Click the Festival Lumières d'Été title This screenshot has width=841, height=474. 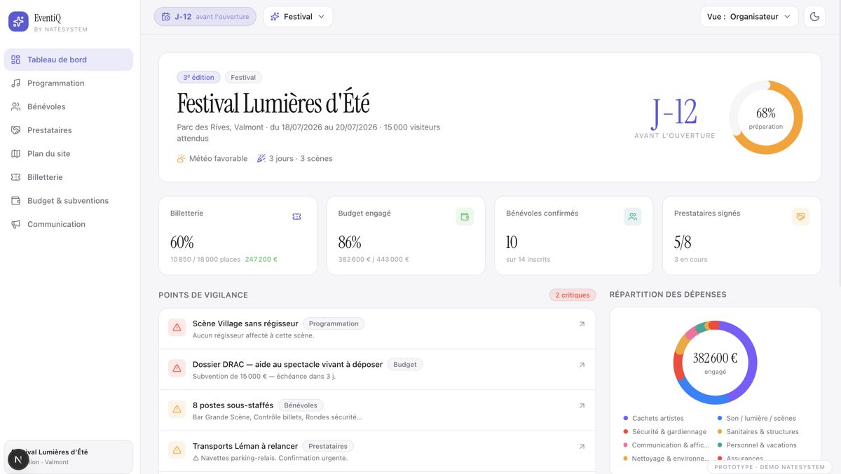click(273, 104)
